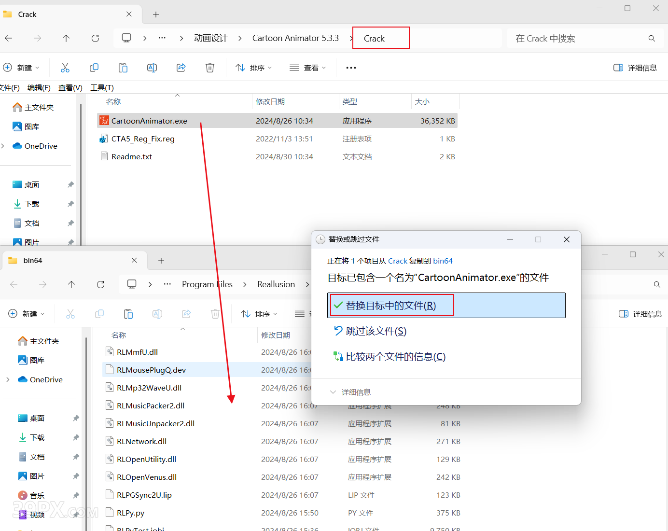Click the cut scissors icon in Crack window
Image resolution: width=668 pixels, height=531 pixels.
pos(65,68)
